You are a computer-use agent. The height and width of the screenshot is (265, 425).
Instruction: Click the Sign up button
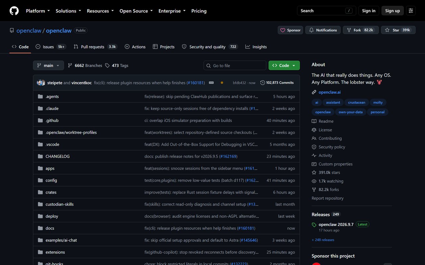[392, 11]
